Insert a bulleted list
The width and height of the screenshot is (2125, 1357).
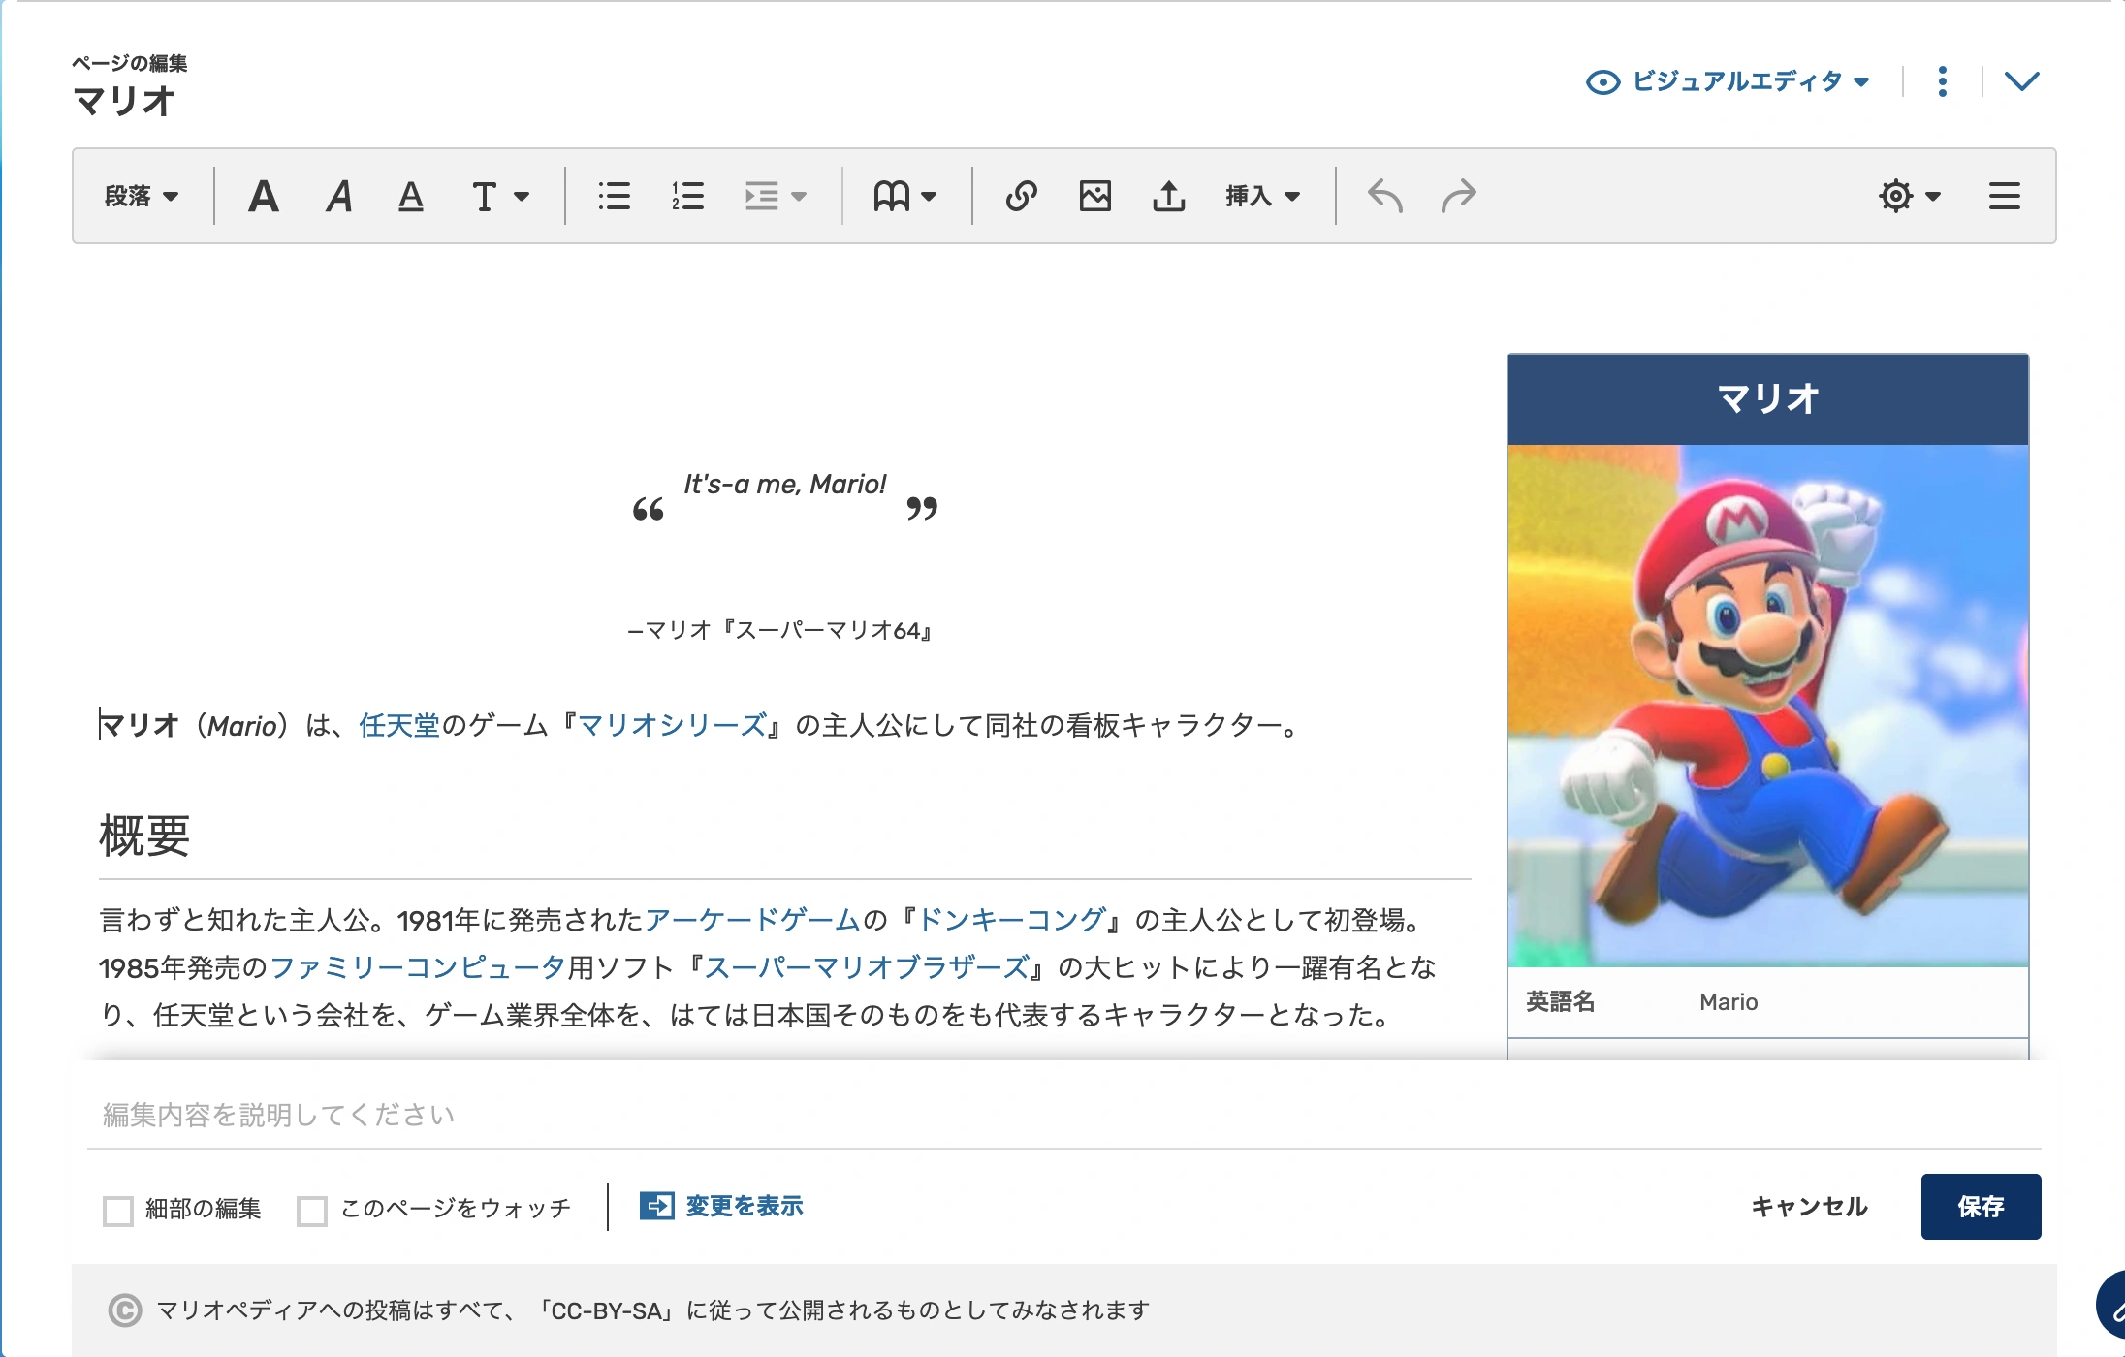(x=614, y=197)
